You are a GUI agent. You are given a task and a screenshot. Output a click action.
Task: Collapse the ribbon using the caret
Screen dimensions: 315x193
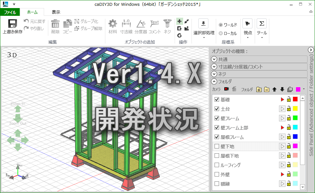(311, 12)
